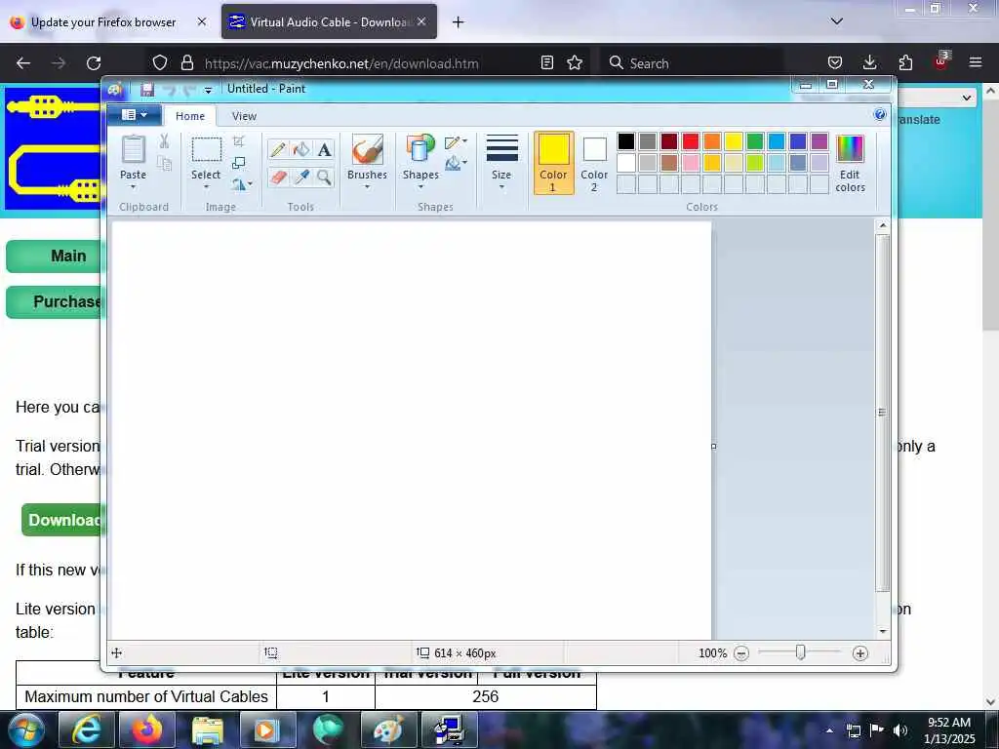Click the Edit colors rainbow icon
The width and height of the screenshot is (999, 749).
850,149
